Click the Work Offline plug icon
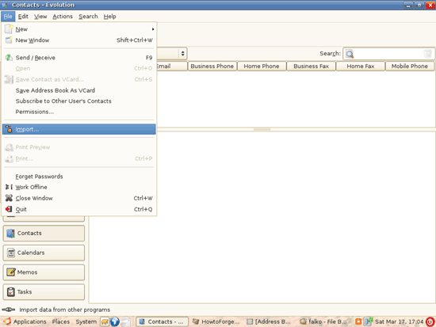 9,187
